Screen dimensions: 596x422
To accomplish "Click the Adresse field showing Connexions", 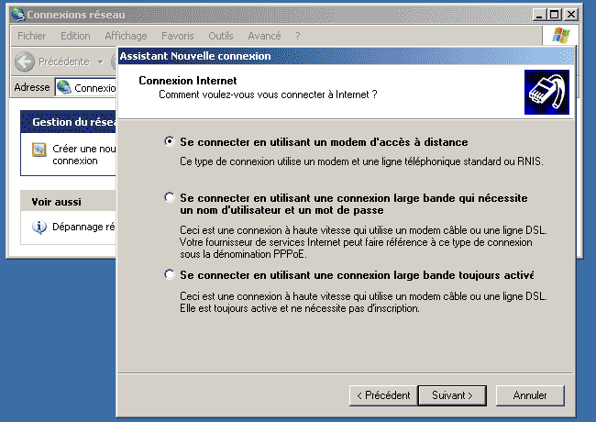I will (85, 87).
